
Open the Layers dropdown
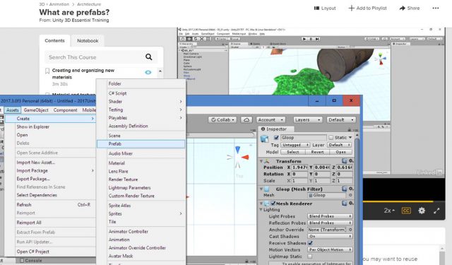(x=308, y=119)
